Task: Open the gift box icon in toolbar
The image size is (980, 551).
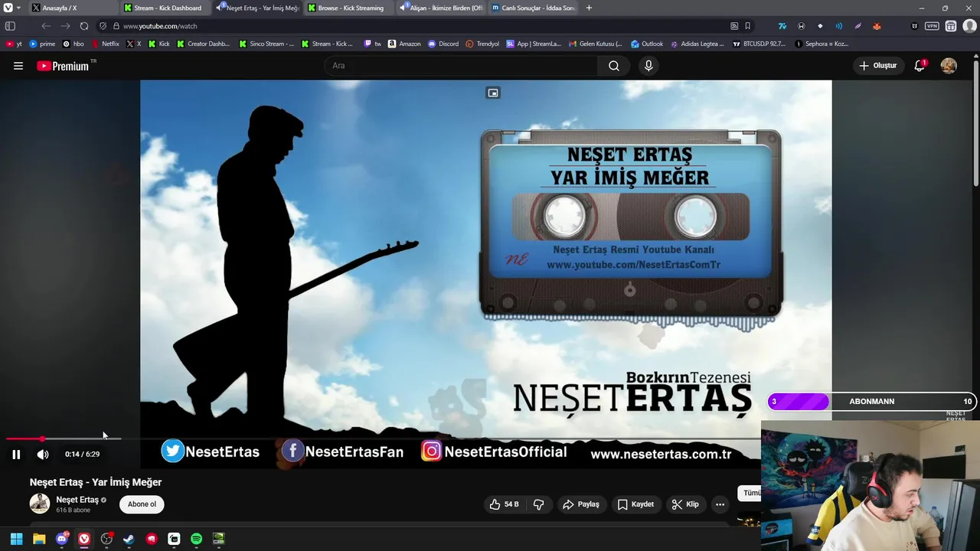Action: click(951, 26)
